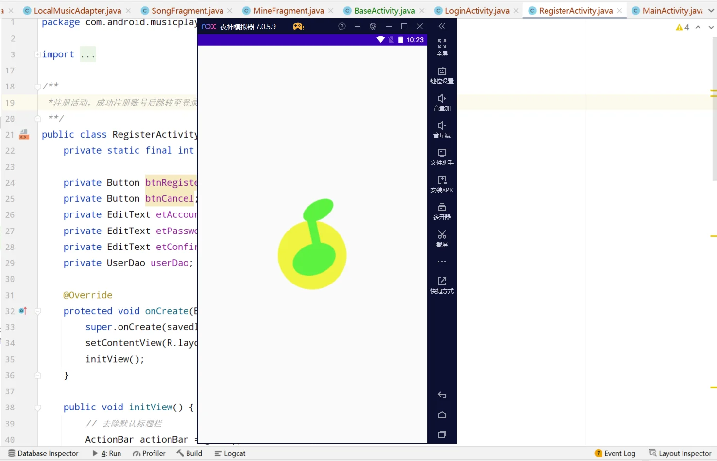The image size is (717, 461).
Task: Open the Run tool window
Action: click(x=107, y=453)
